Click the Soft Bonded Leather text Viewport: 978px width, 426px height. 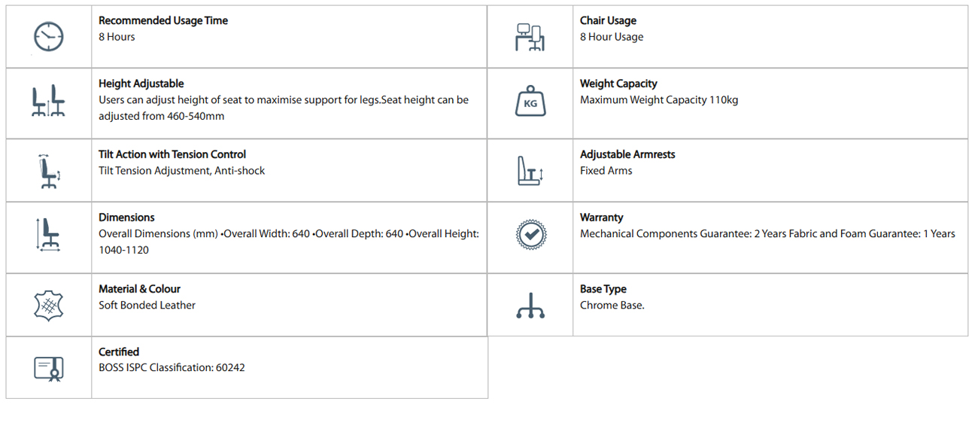tap(147, 305)
